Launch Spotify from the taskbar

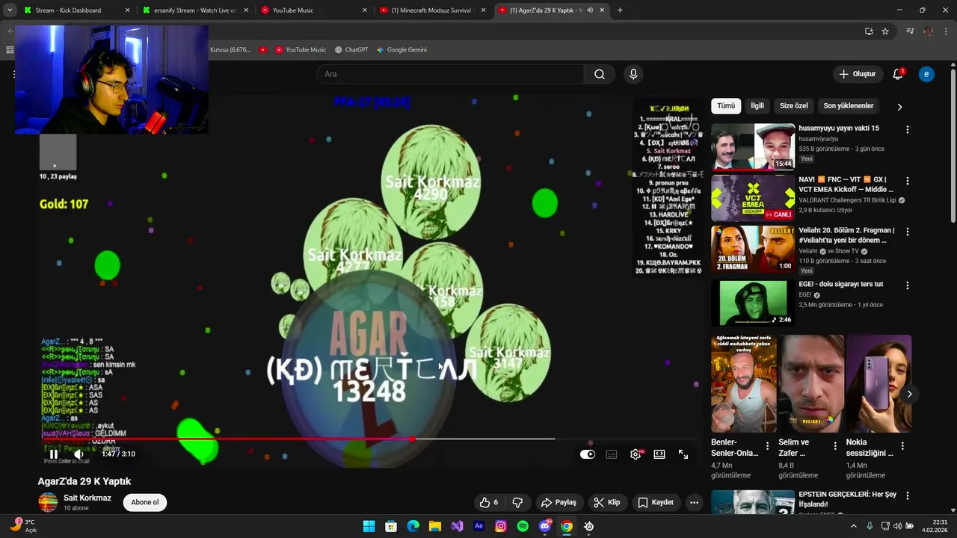[x=523, y=526]
